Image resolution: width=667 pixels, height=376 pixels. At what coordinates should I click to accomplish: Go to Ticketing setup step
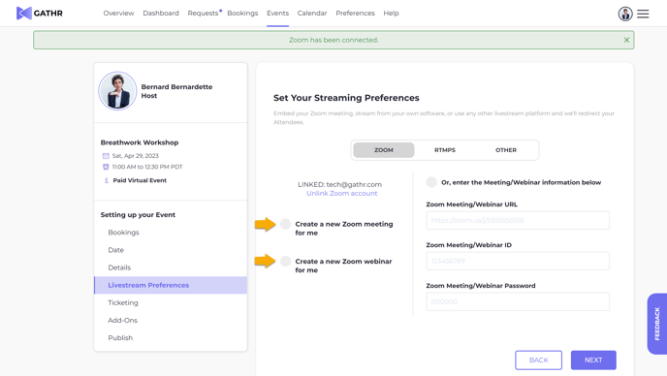click(x=123, y=303)
